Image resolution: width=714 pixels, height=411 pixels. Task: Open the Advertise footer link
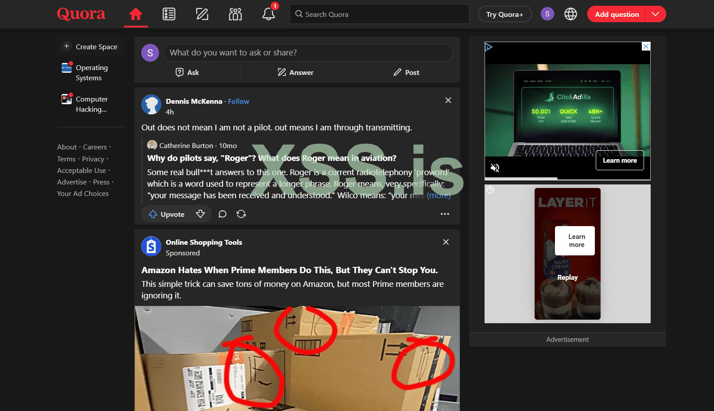72,182
